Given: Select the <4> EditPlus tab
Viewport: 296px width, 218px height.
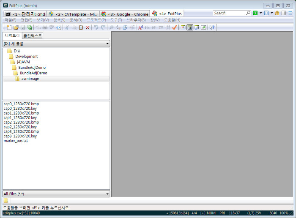Looking at the screenshot, I should 167,14.
